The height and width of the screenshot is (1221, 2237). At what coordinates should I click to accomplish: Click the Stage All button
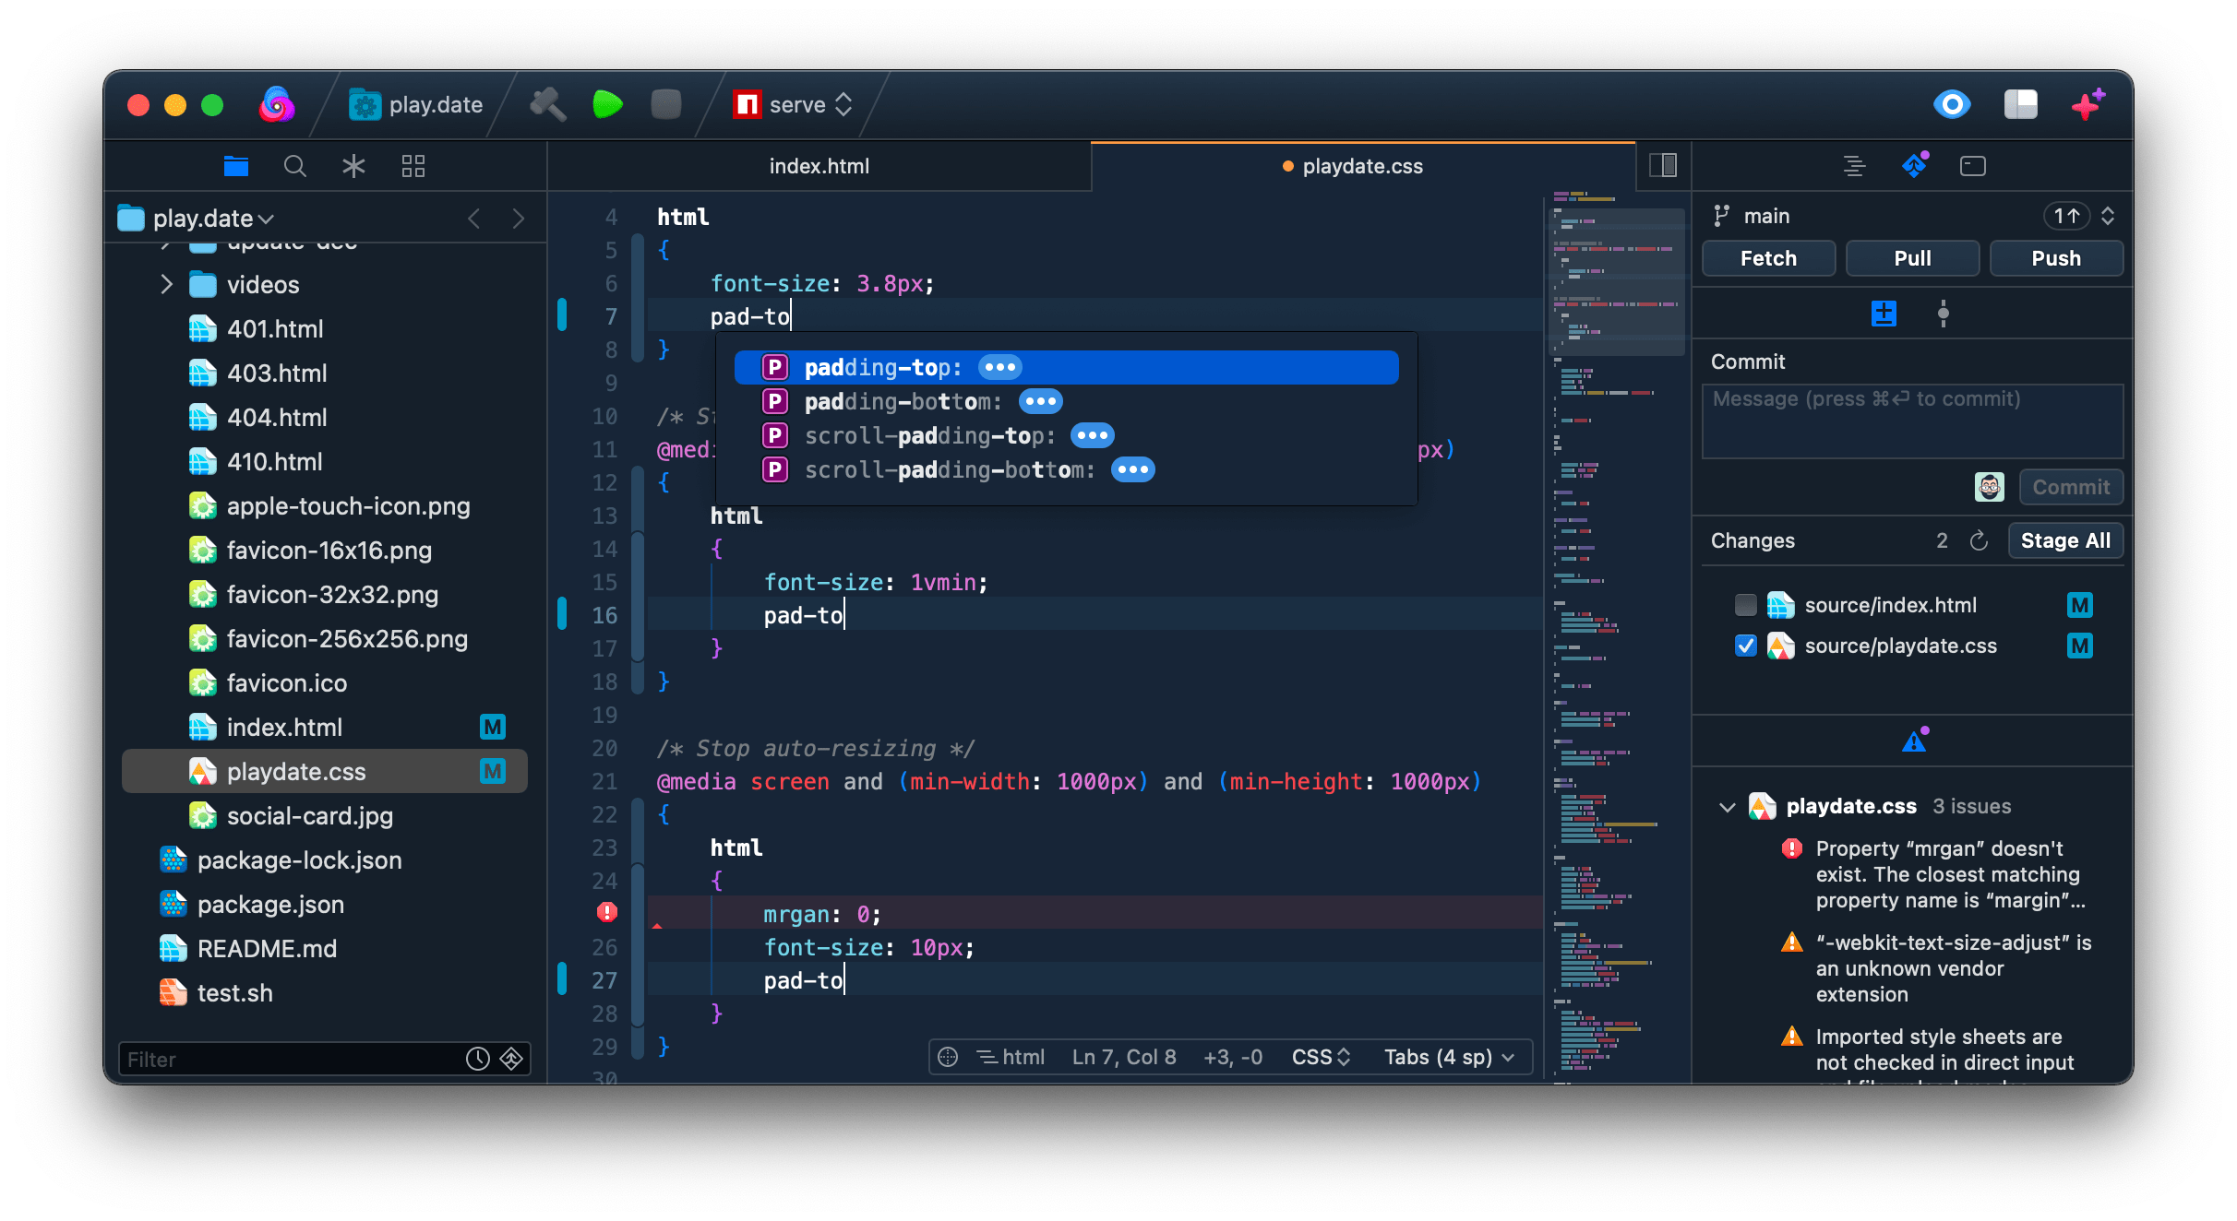(2064, 540)
